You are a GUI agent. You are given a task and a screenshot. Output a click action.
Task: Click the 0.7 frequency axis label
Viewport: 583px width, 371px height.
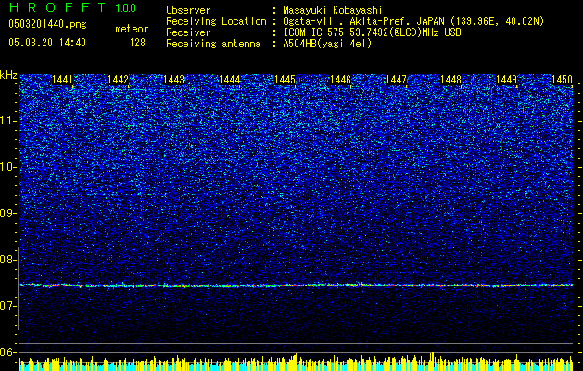click(x=8, y=306)
